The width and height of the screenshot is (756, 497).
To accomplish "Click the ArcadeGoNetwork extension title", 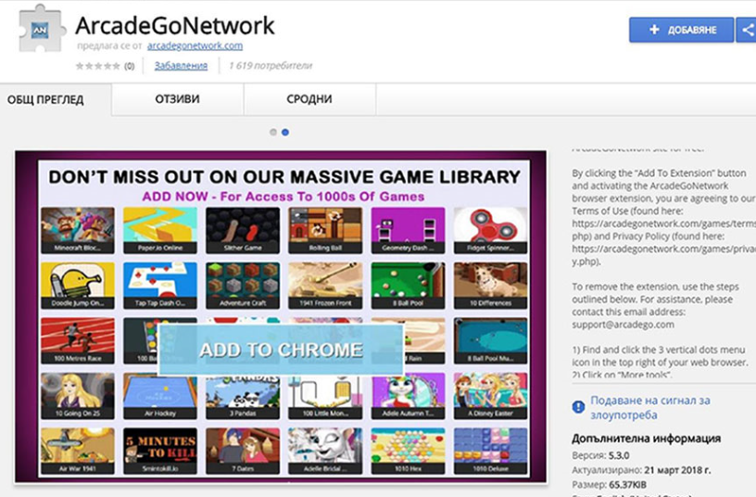I will click(x=174, y=26).
